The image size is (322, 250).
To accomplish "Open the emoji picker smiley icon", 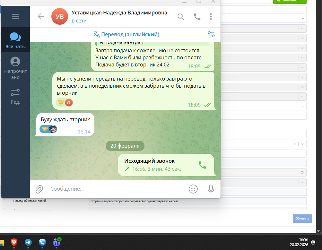I will [193, 189].
